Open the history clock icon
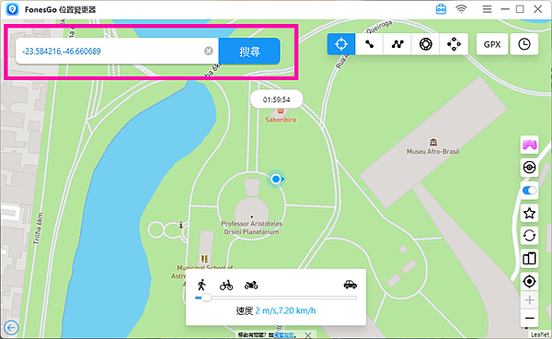Viewport: 552px width, 339px height. click(524, 44)
